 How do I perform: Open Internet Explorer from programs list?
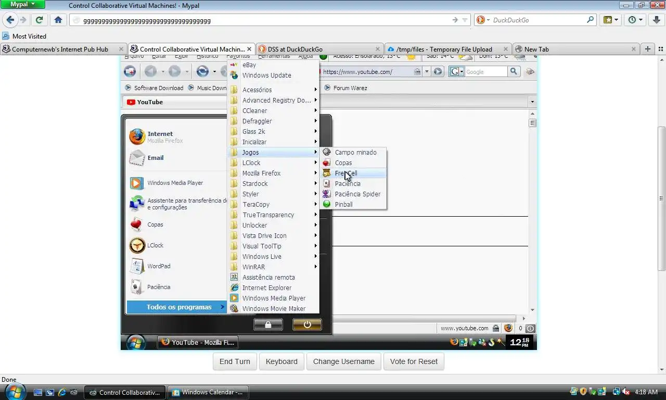[x=273, y=287]
